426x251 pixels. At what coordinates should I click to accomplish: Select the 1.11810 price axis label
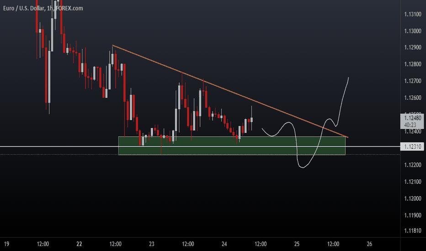(412, 231)
